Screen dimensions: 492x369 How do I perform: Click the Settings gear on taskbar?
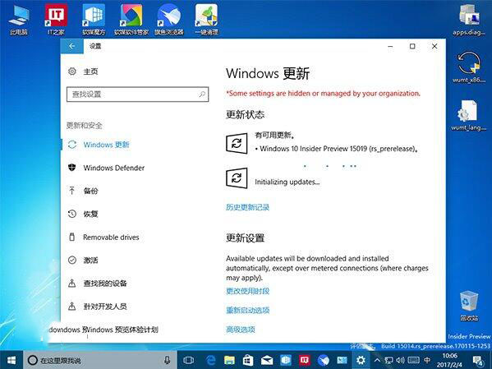pyautogui.click(x=361, y=360)
